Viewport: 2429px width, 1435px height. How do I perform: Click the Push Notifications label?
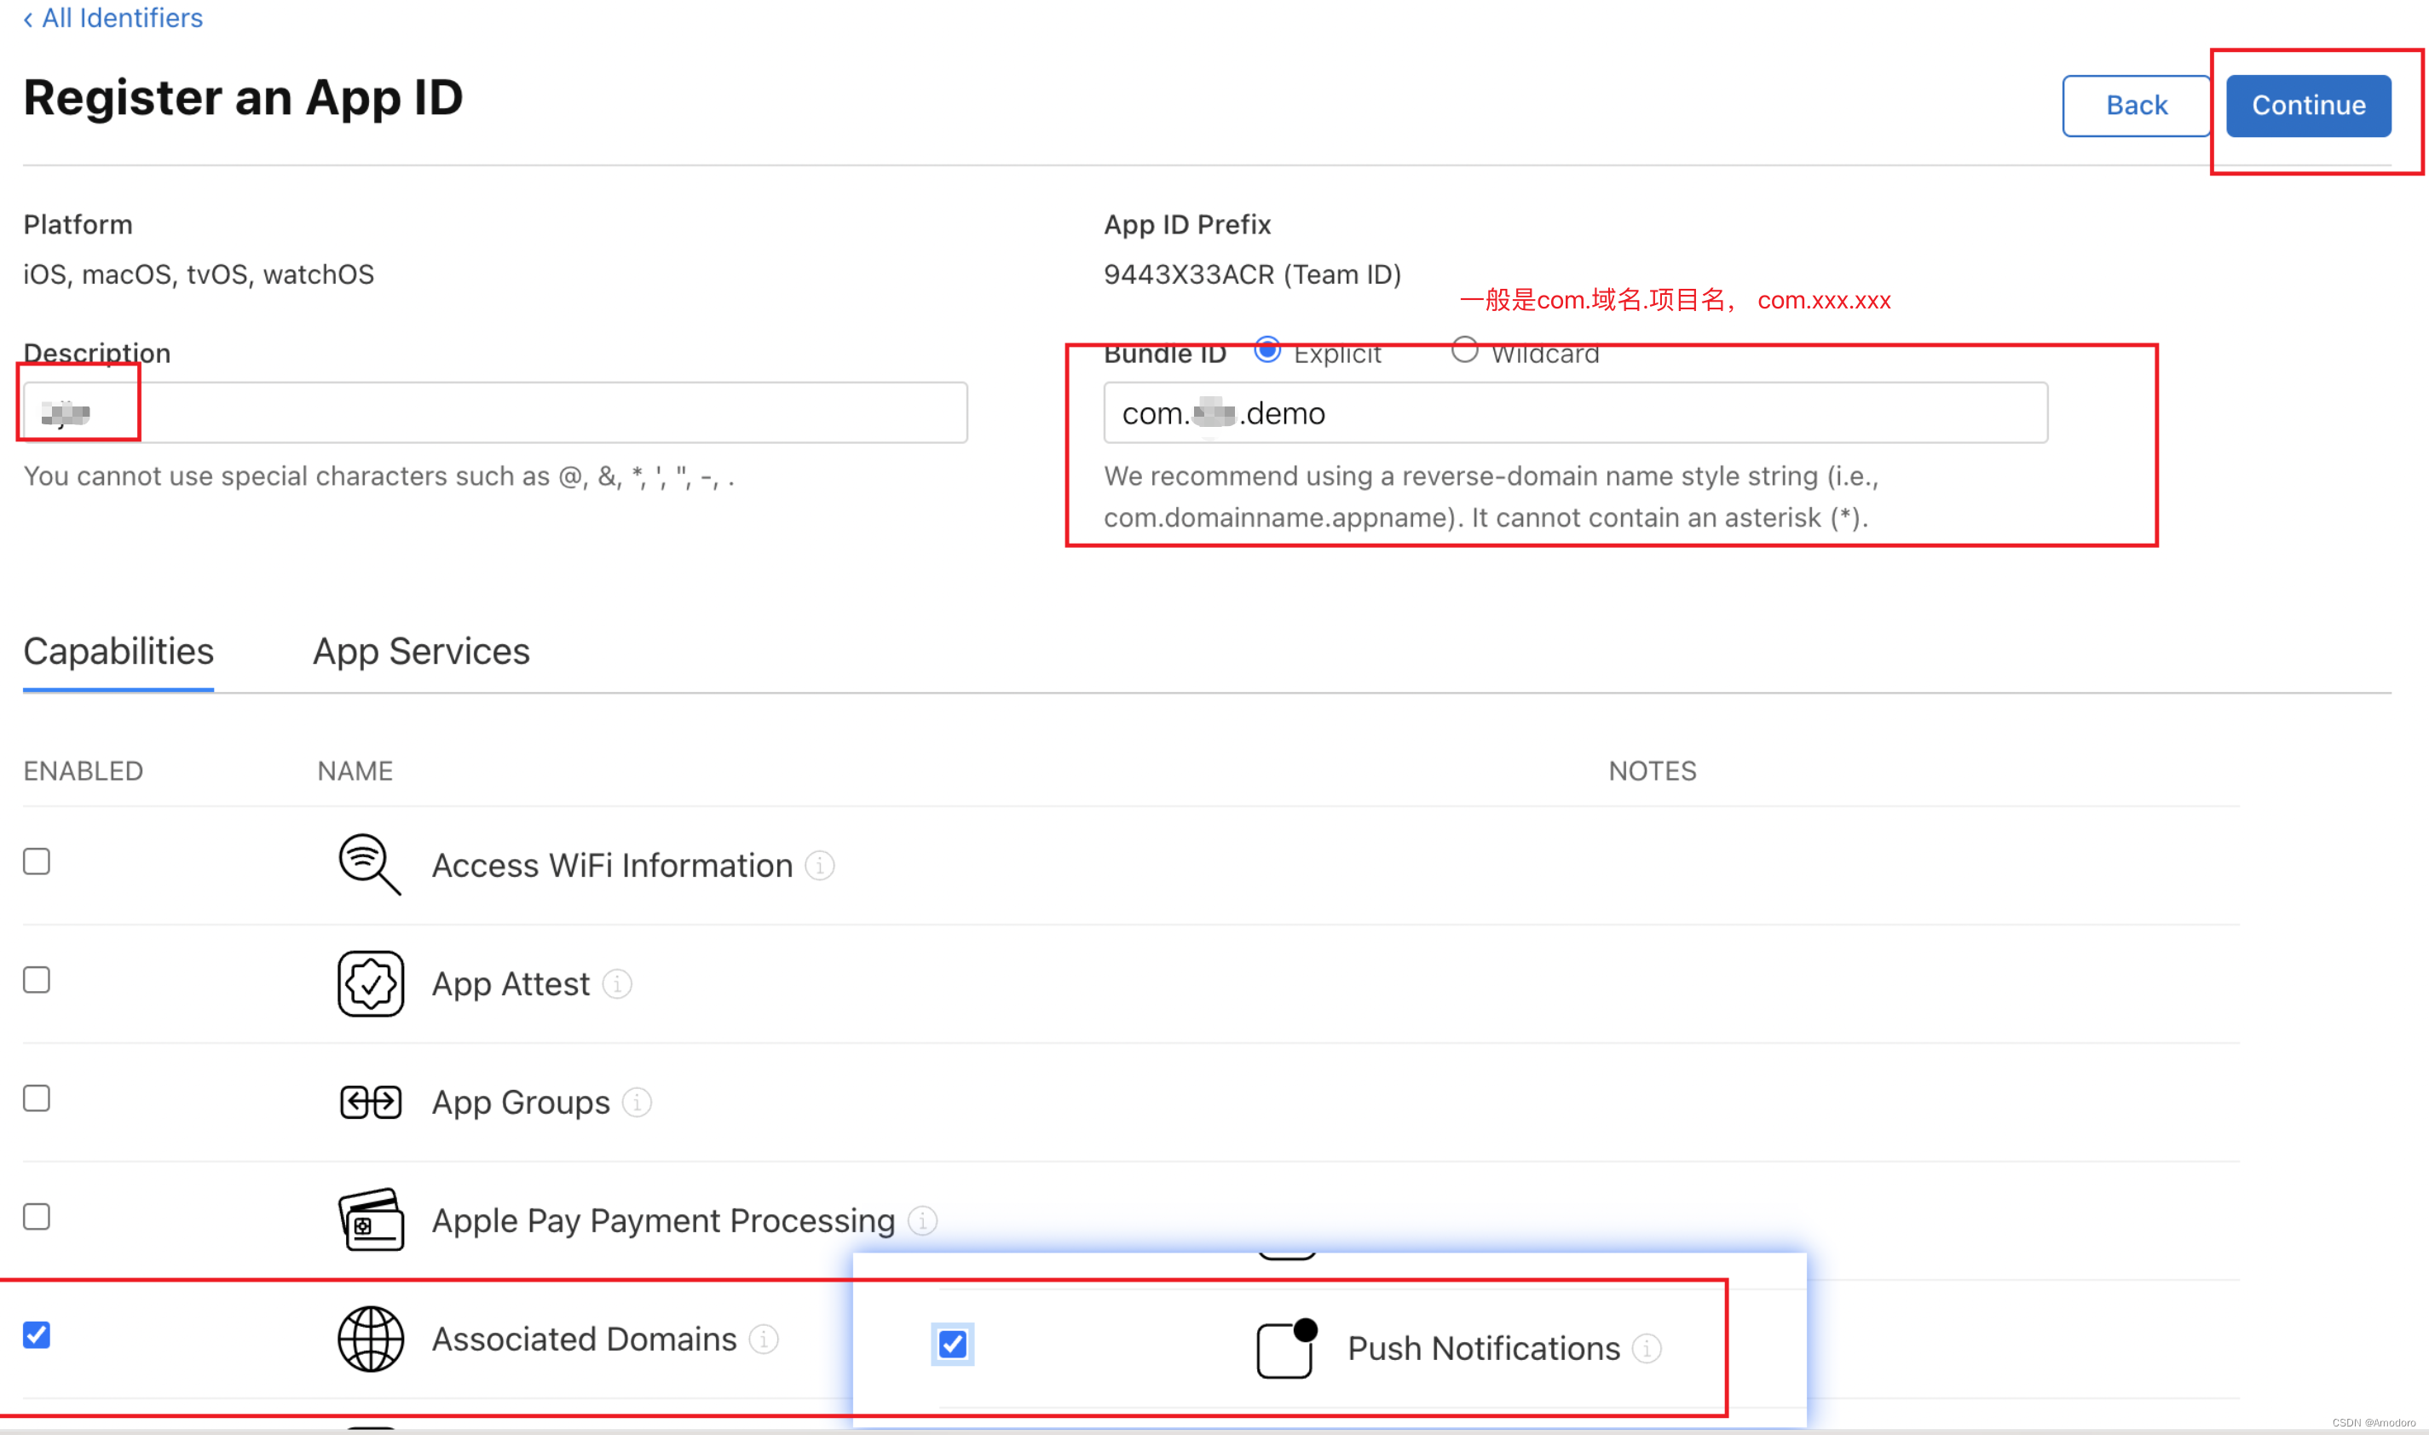pos(1483,1348)
